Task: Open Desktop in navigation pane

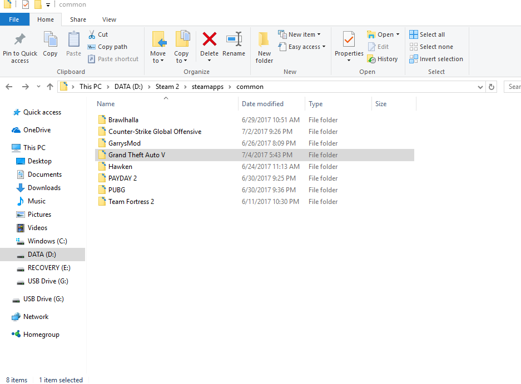Action: tap(34, 161)
